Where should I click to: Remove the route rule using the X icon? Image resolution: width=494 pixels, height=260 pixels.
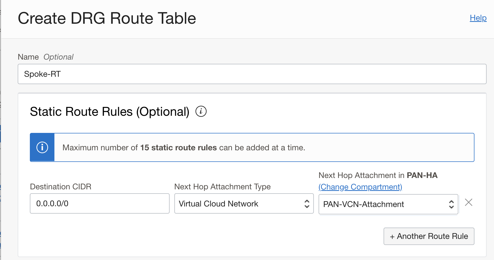tap(469, 203)
